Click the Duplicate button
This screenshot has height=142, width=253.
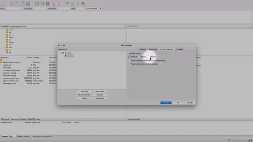(x=100, y=98)
